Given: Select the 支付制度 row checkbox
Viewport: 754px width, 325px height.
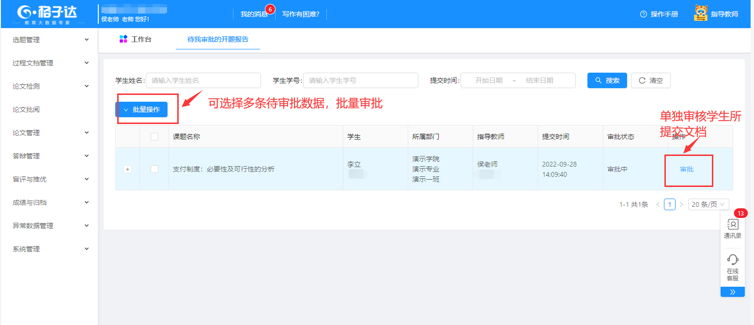Looking at the screenshot, I should (x=154, y=169).
